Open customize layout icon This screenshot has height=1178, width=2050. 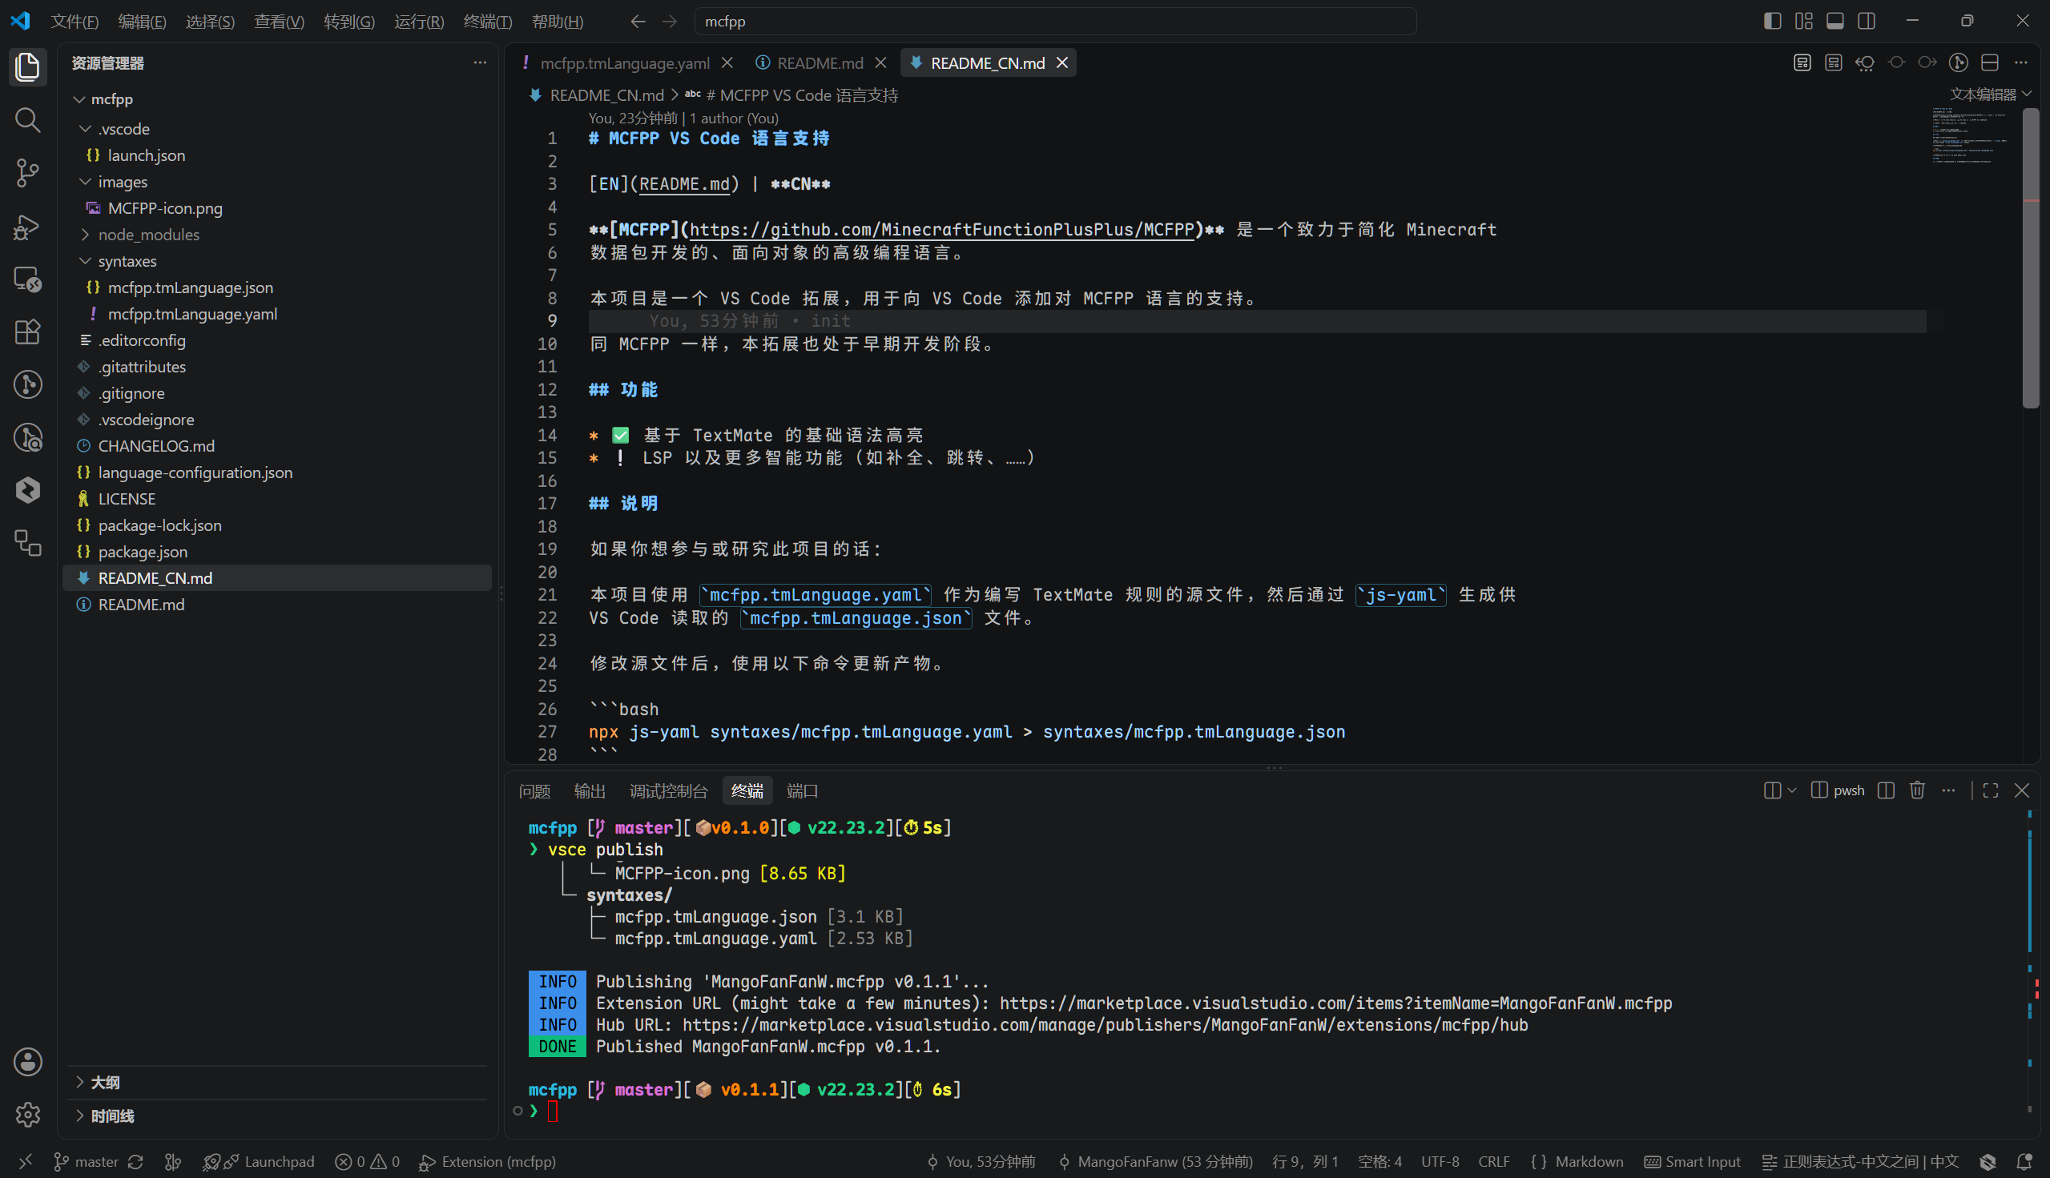point(1803,21)
